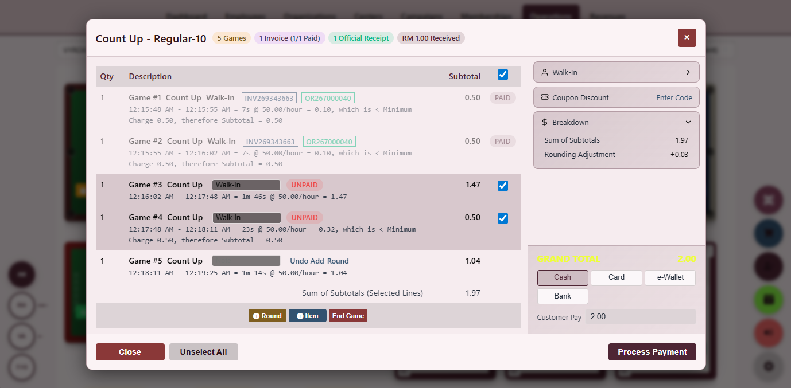Click the coupon ticket icon
Viewport: 791px width, 388px height.
click(545, 97)
